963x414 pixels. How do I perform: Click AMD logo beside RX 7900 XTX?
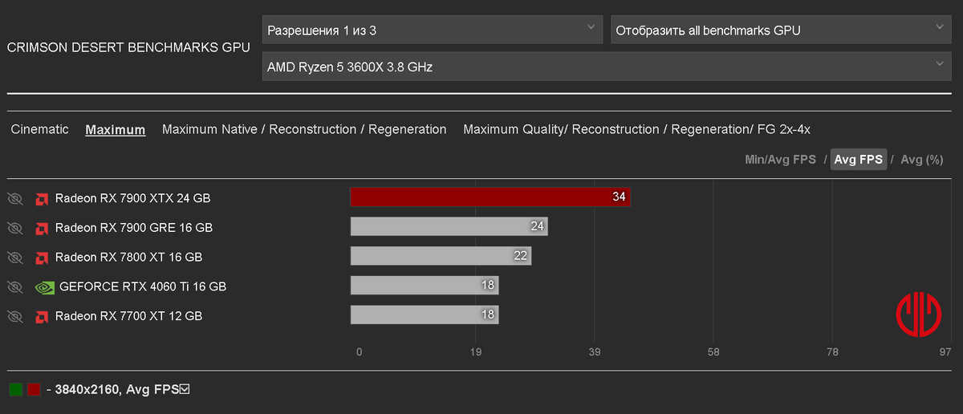coord(42,198)
